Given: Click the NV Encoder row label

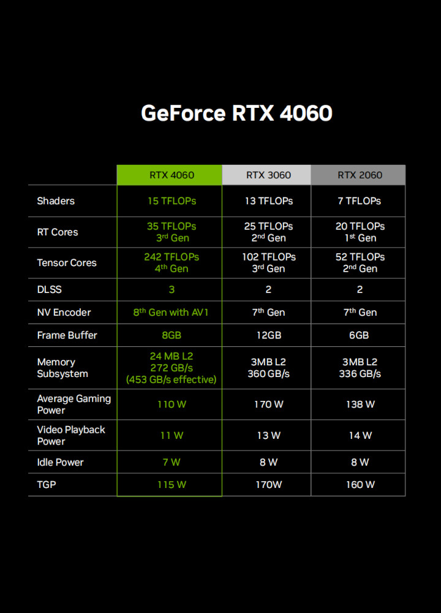Looking at the screenshot, I should coord(64,313).
